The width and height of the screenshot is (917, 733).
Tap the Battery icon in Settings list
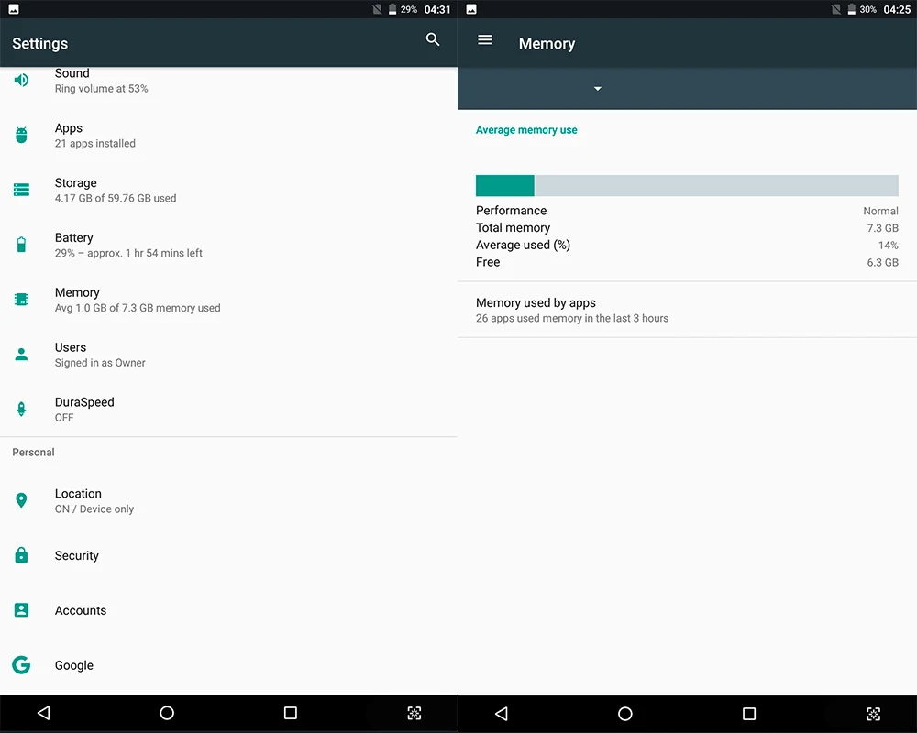pyautogui.click(x=21, y=245)
